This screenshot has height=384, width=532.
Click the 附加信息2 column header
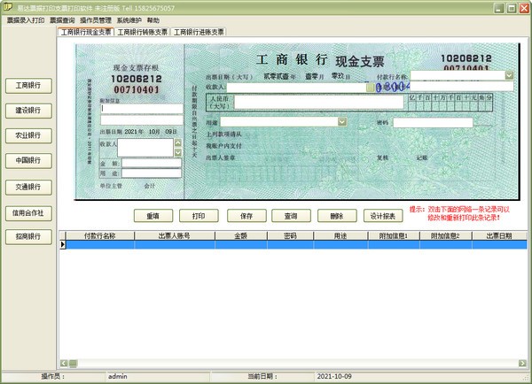[446, 235]
